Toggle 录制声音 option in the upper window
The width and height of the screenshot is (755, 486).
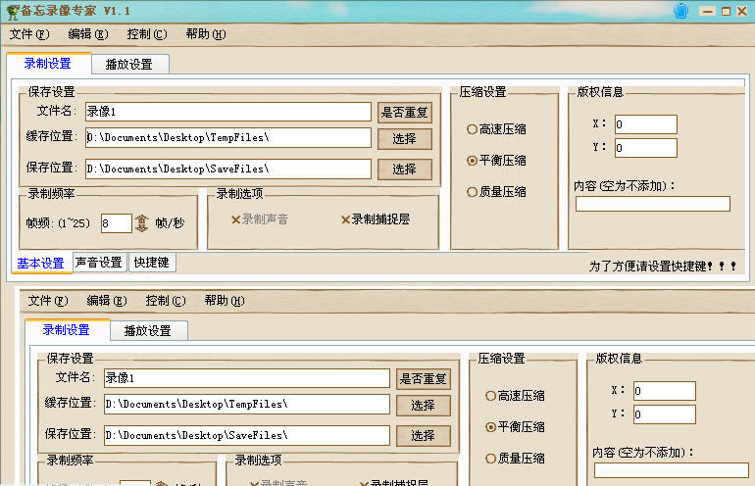click(x=259, y=219)
